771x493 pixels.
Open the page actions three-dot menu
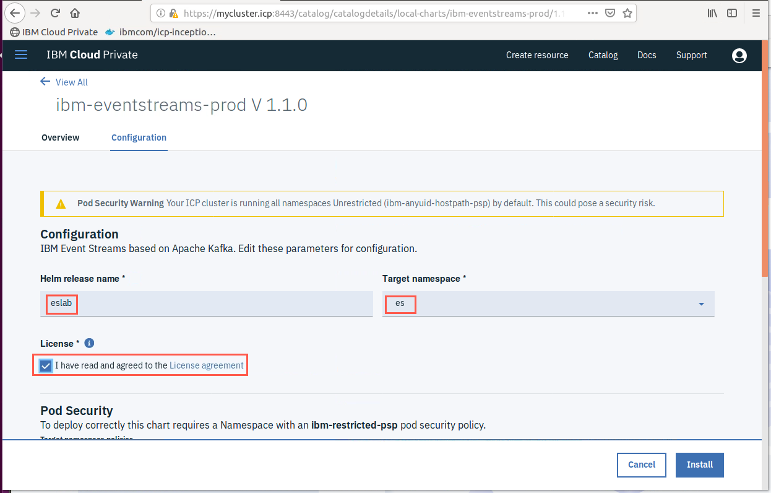592,13
